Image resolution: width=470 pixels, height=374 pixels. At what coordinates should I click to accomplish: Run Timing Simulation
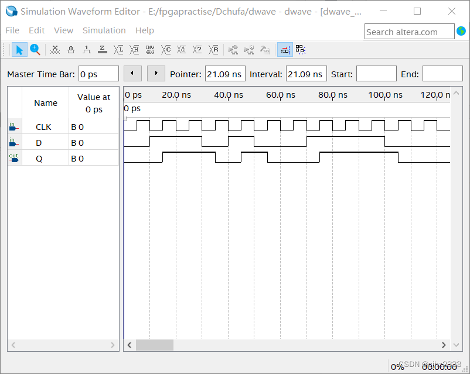point(249,50)
